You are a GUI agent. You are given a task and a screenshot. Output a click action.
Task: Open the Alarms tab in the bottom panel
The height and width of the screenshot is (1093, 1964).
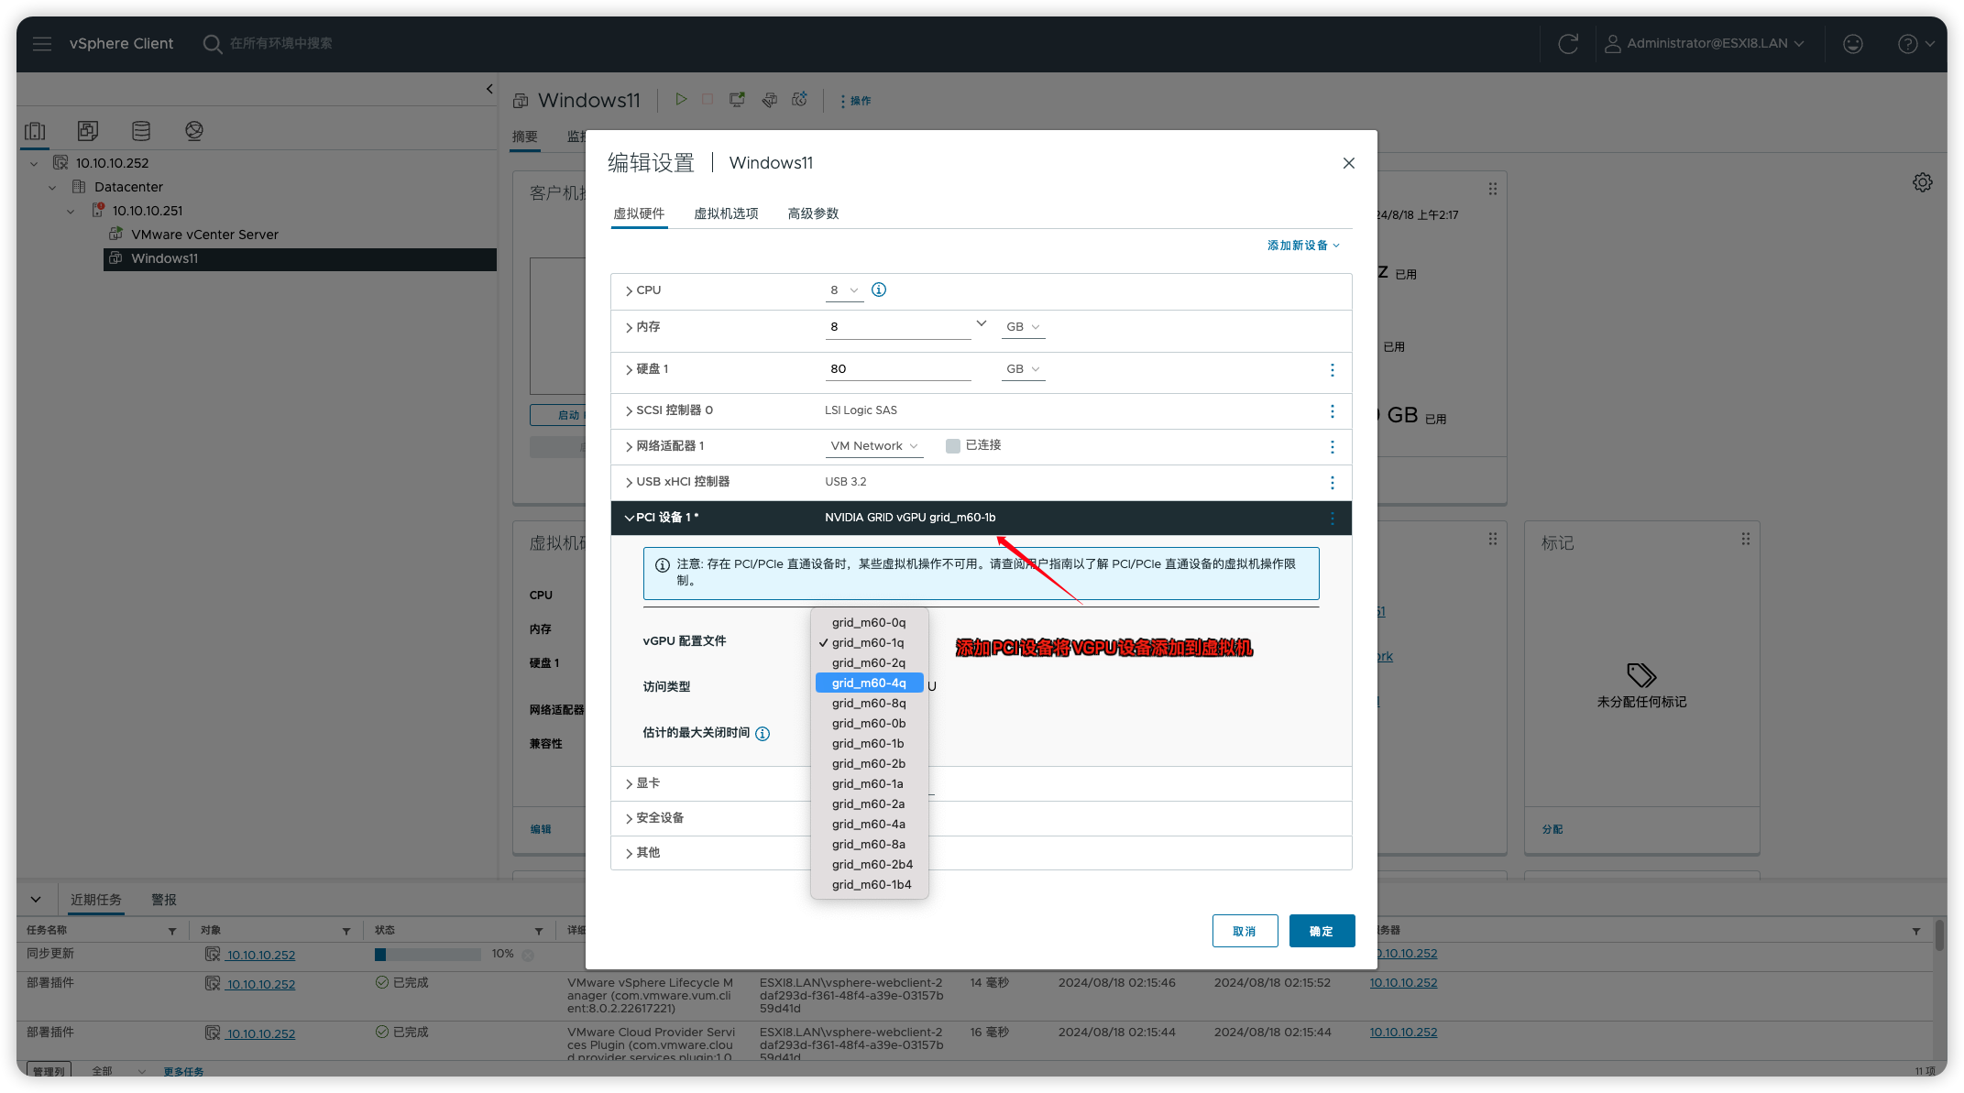click(164, 900)
